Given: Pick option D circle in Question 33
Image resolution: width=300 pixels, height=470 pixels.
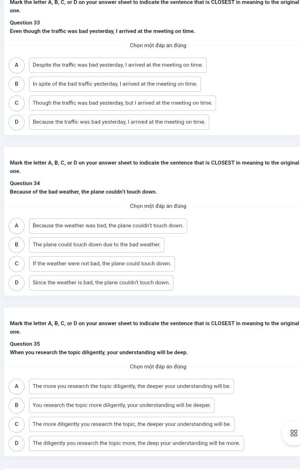Looking at the screenshot, I should tap(16, 122).
